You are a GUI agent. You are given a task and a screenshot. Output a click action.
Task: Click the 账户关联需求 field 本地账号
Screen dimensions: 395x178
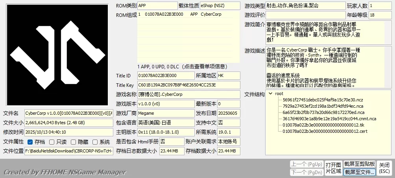pyautogui.click(x=229, y=141)
